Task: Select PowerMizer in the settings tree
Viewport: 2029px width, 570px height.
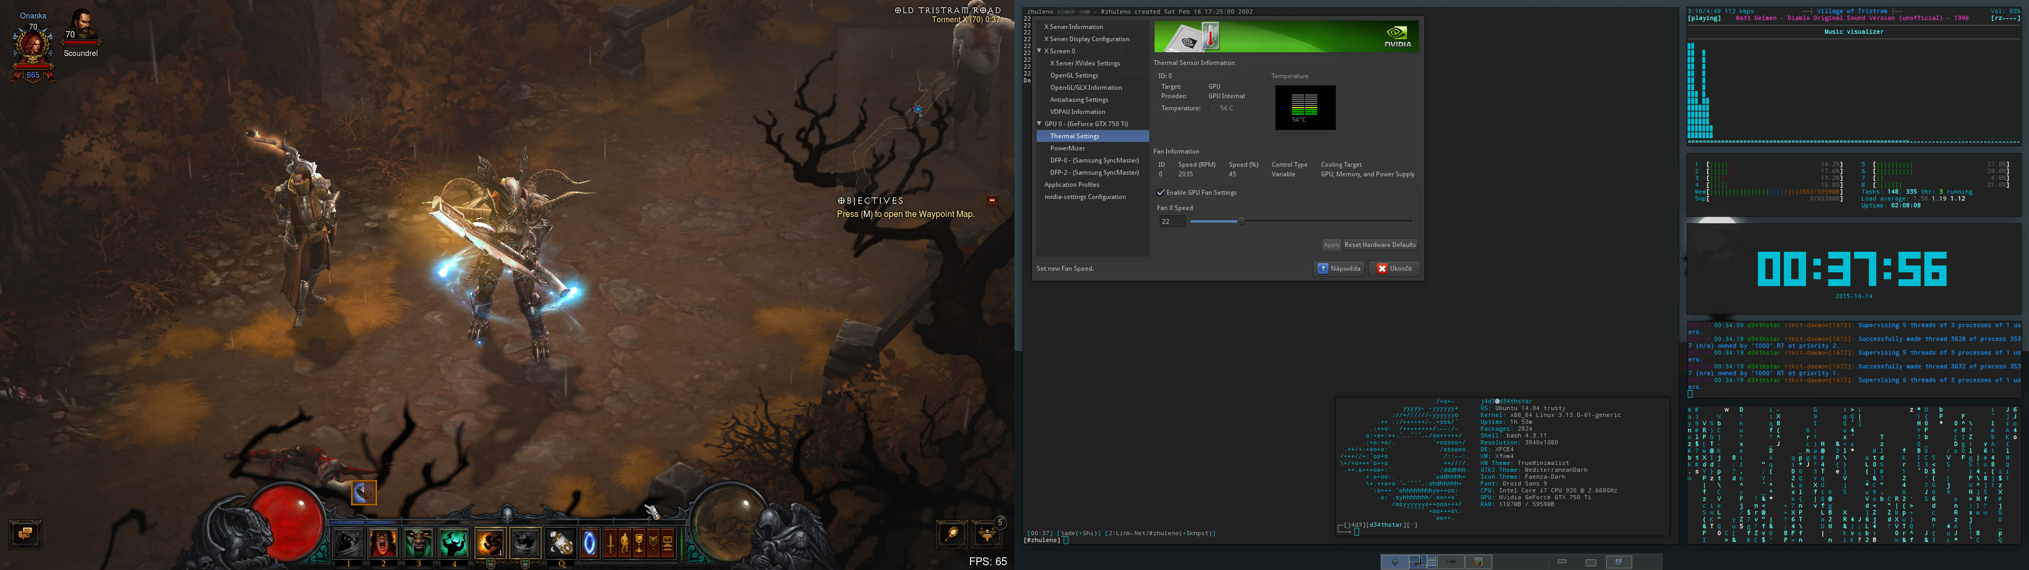Action: (x=1067, y=148)
